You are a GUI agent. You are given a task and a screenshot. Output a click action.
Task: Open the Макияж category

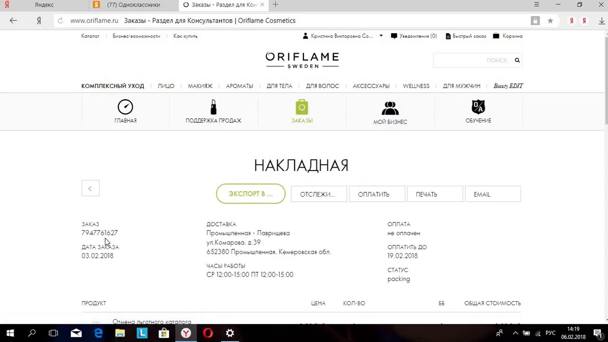point(200,86)
